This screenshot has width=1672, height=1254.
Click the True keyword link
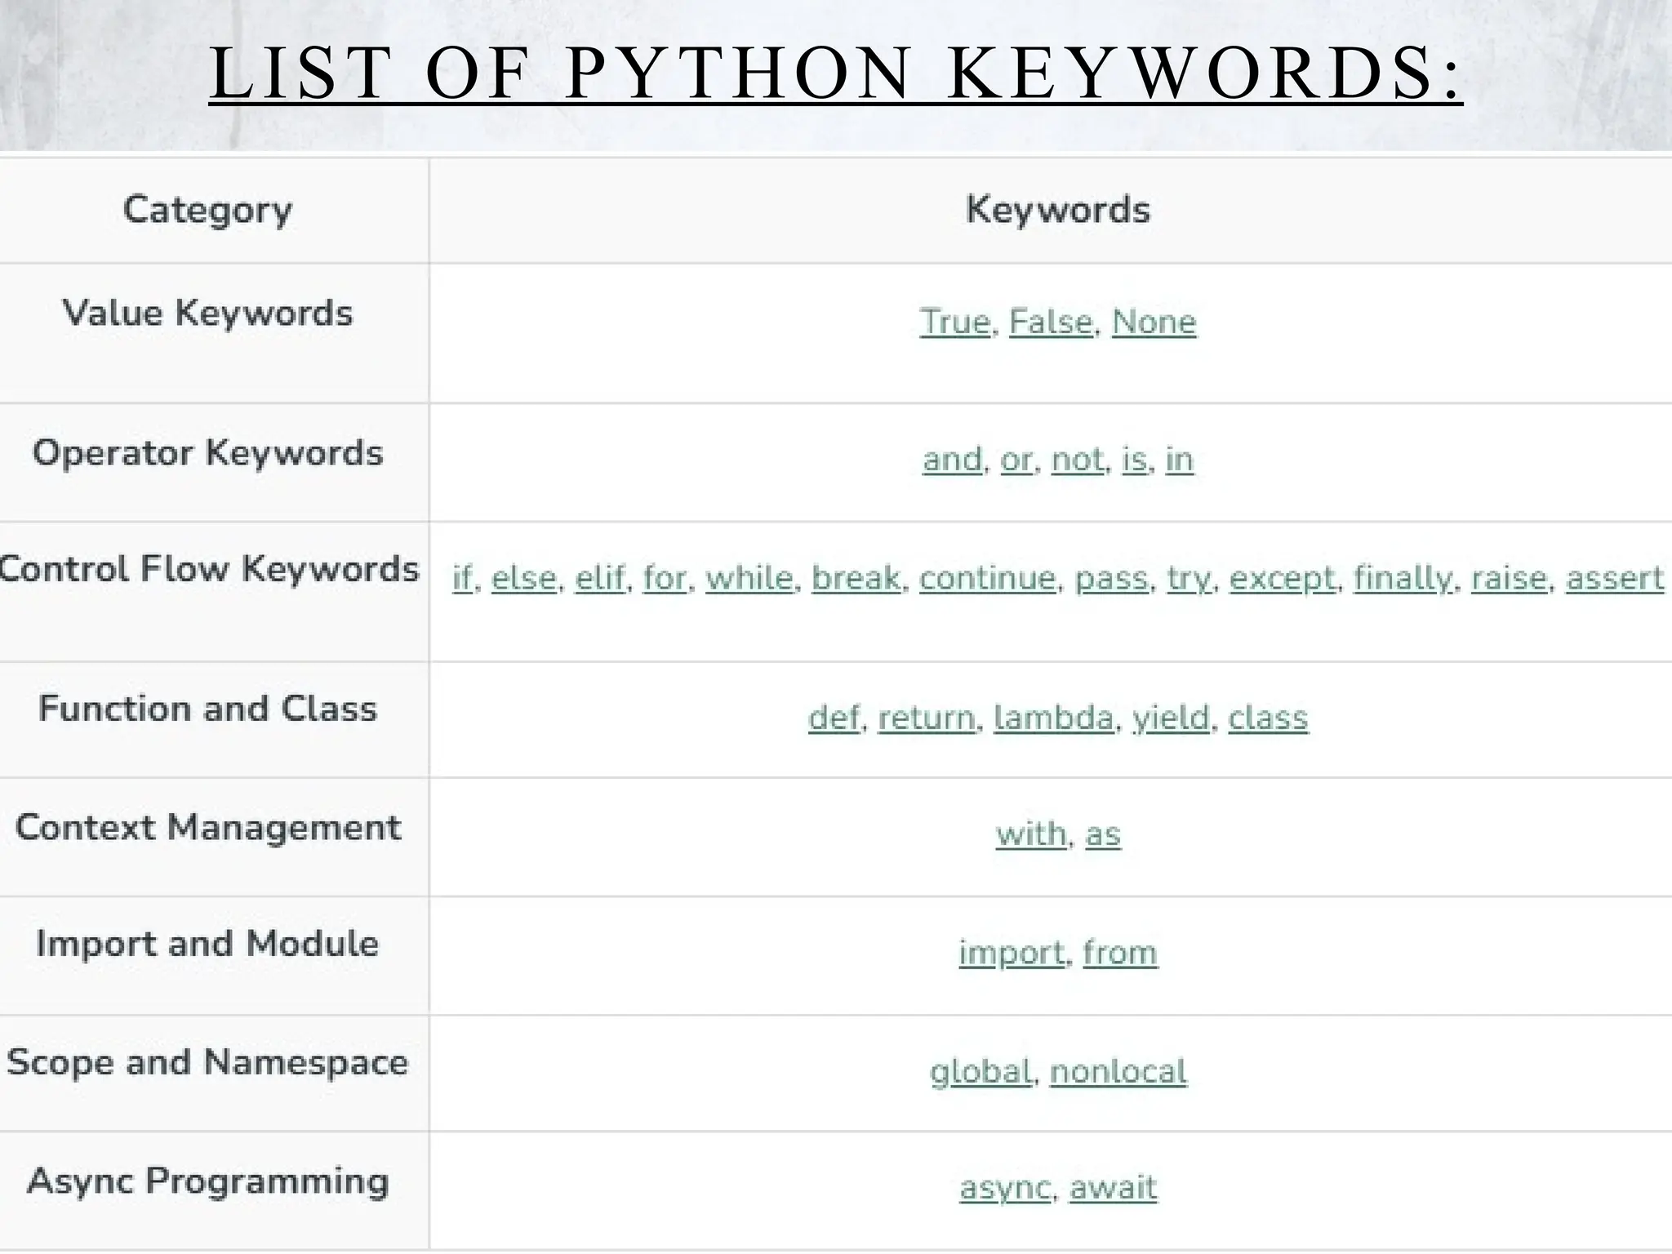[x=954, y=322]
